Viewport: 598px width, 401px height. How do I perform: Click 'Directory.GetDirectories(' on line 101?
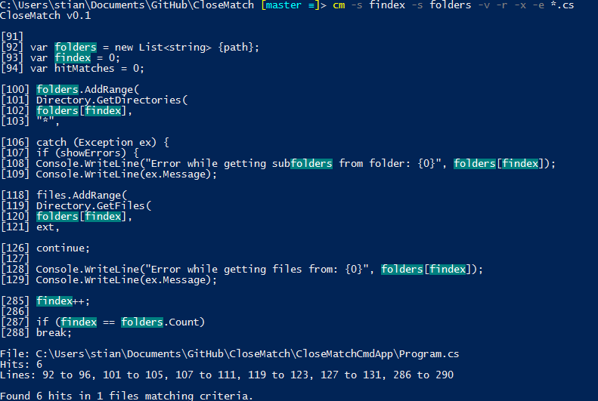(x=112, y=100)
